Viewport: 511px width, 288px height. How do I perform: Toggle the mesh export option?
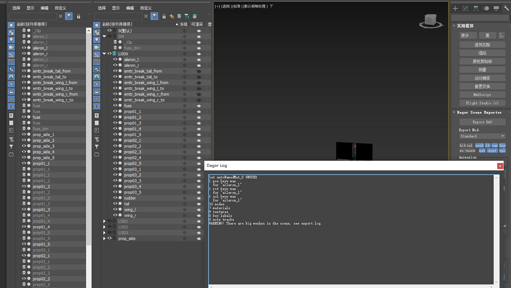(479, 146)
